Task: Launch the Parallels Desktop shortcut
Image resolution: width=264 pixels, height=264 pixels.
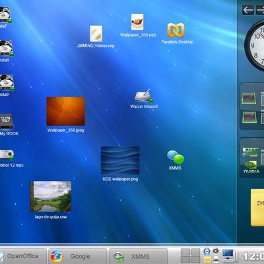Action: tap(176, 30)
